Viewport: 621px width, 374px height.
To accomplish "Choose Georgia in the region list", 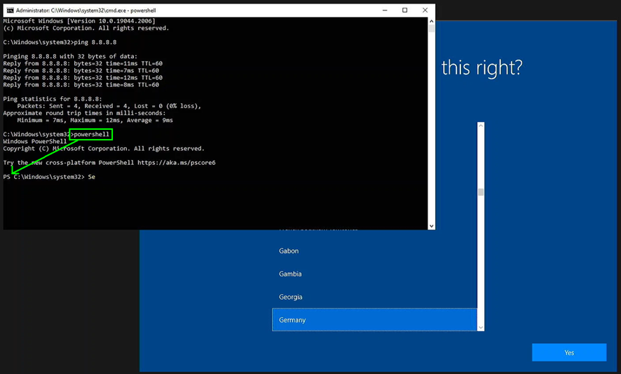I will pos(290,298).
